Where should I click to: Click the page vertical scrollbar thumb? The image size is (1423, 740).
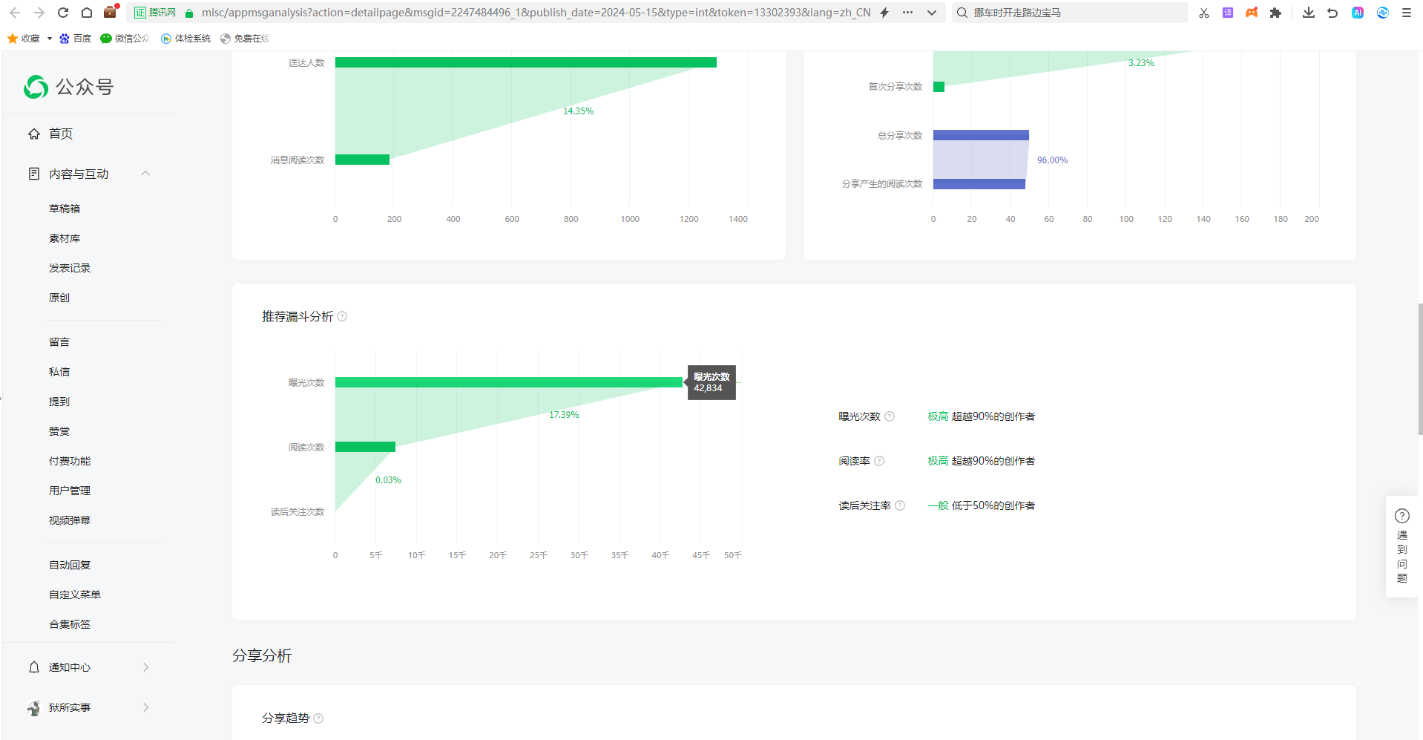coord(1420,369)
